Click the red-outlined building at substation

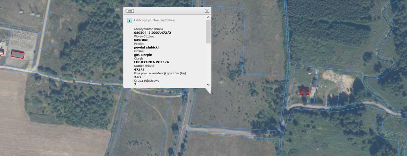tap(18, 54)
